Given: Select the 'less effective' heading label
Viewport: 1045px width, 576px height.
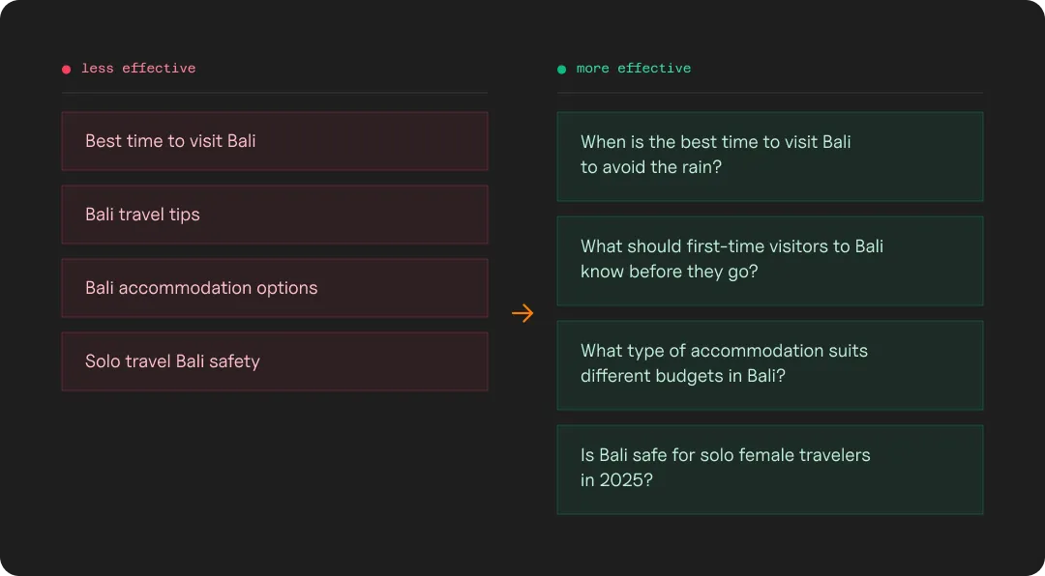Looking at the screenshot, I should [x=138, y=68].
